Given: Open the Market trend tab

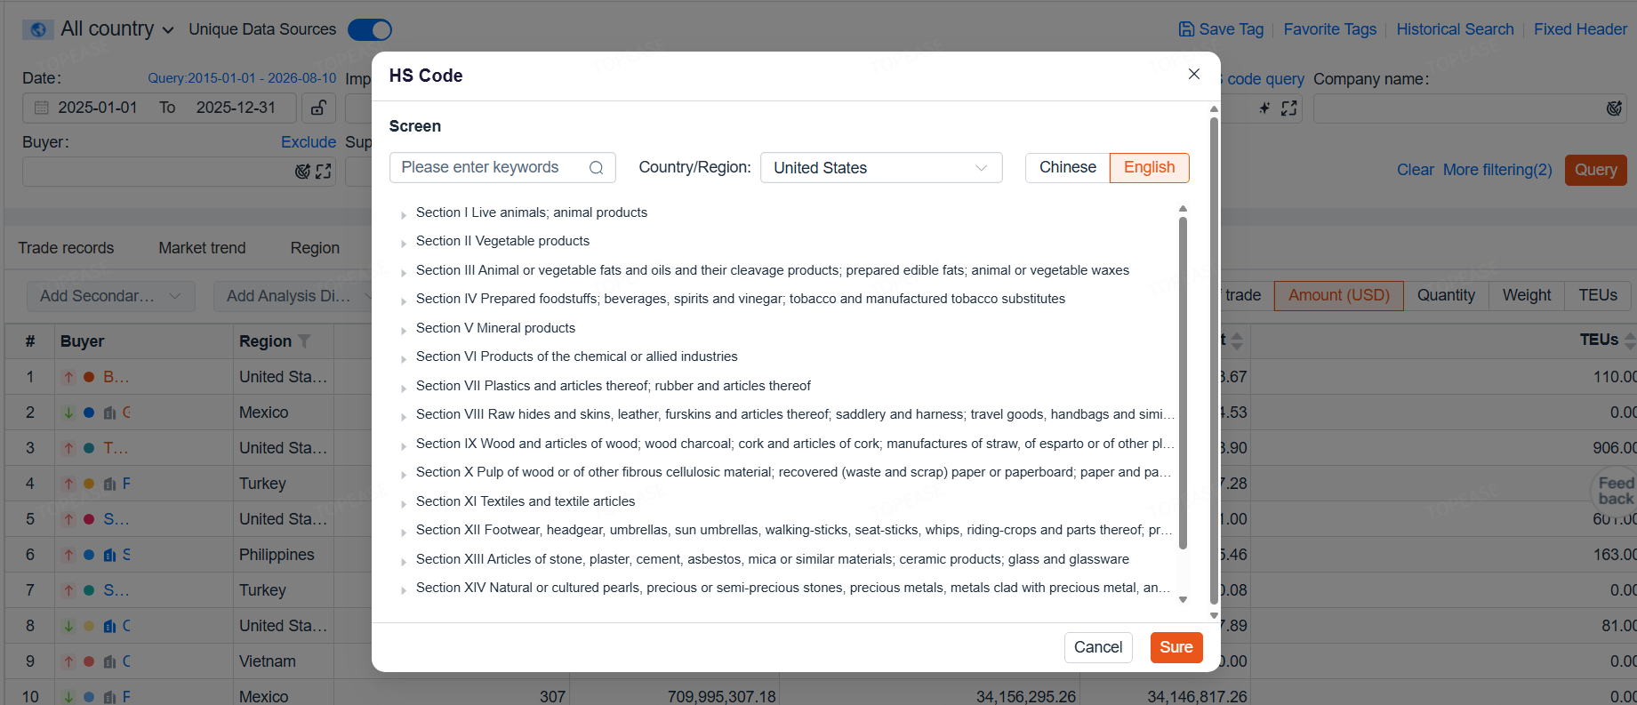Looking at the screenshot, I should 202,248.
